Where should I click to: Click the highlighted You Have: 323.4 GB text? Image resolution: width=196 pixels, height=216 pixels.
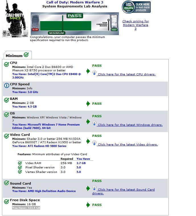pyautogui.click(x=26, y=208)
